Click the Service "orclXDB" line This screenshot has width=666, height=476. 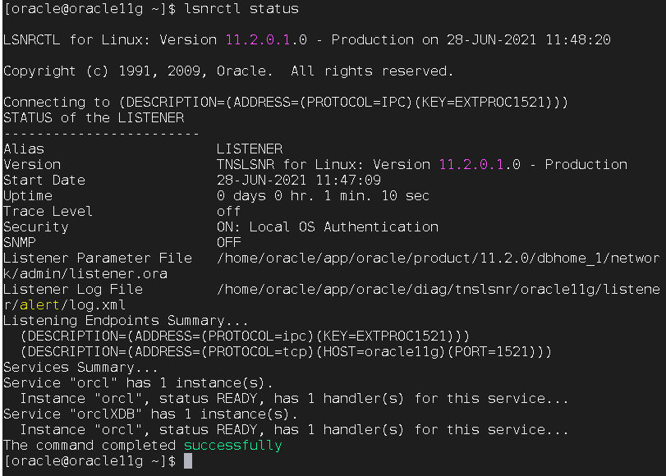(x=151, y=414)
